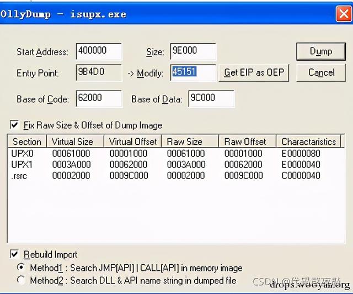The height and width of the screenshot is (294, 353).
Task: Click .rsrc characteristics C0000040
Action: [301, 176]
